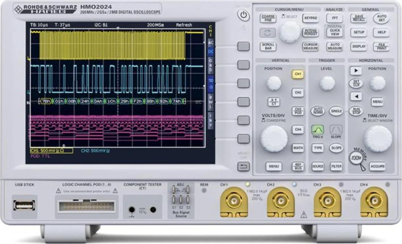
Task: Toggle the XY/CT mode button
Action: (x=274, y=102)
